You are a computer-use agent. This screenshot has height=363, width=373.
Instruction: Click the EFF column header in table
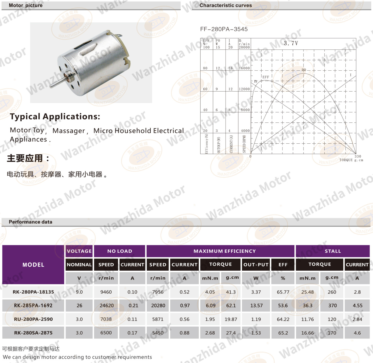(x=283, y=265)
